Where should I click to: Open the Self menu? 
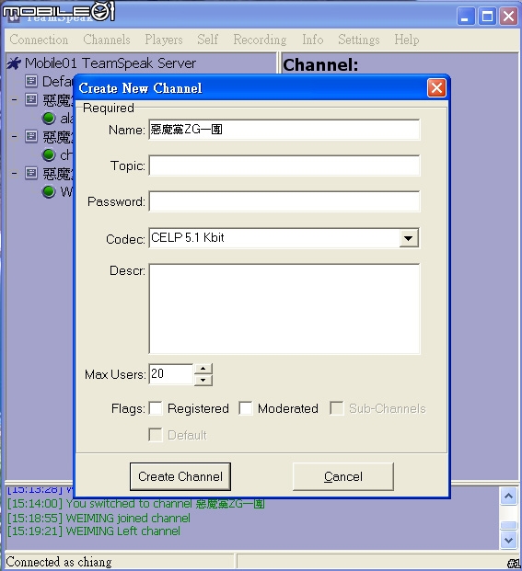[x=208, y=40]
